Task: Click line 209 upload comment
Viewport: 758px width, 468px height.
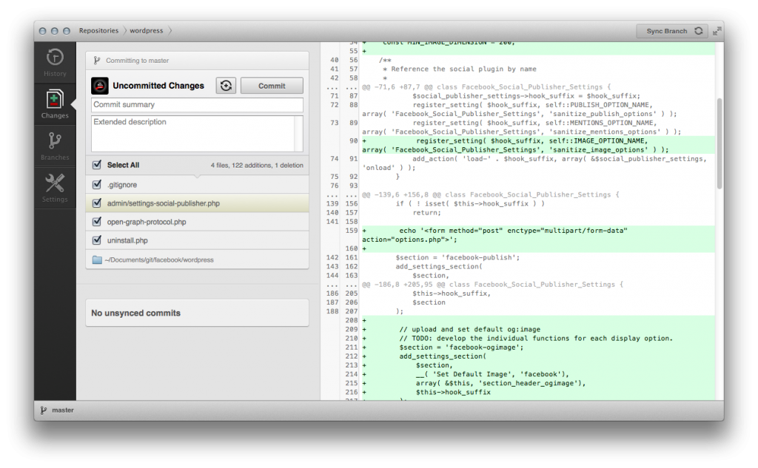Action: click(469, 330)
